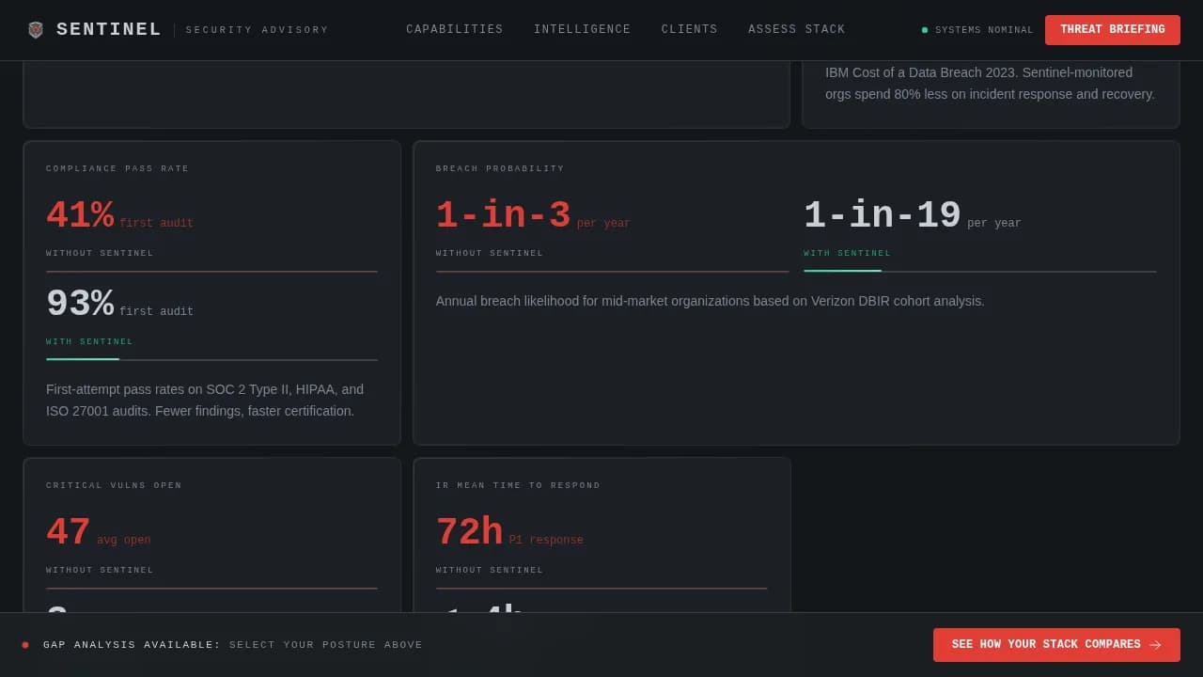Open the INTELLIGENCE navigation item

pos(583,29)
